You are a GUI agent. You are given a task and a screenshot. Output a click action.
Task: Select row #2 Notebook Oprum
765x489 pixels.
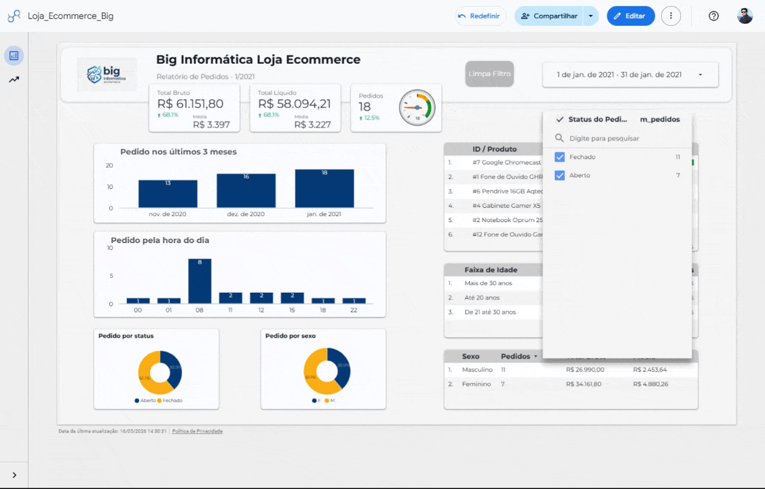[493, 220]
